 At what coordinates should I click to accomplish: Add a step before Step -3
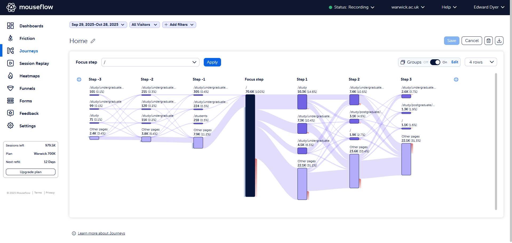(79, 79)
